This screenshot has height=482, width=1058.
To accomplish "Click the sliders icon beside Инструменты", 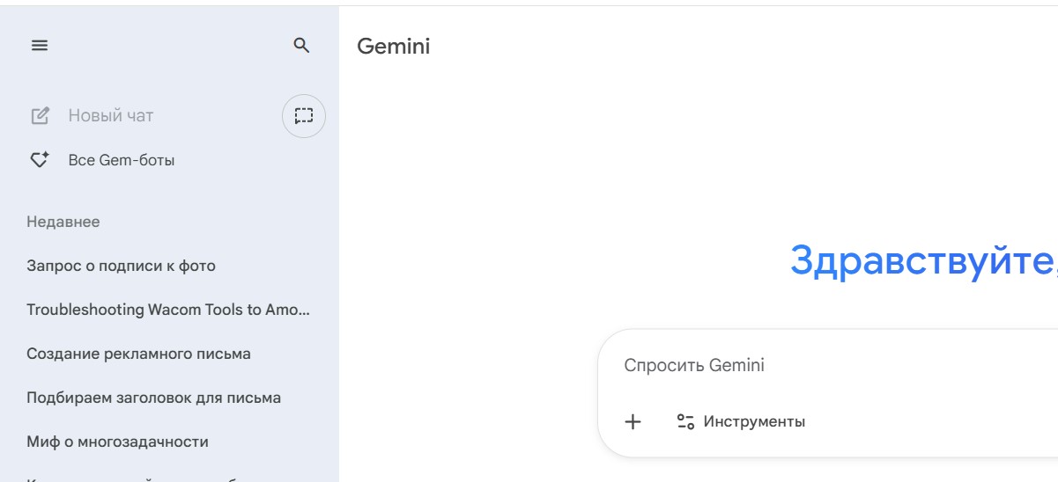I will [685, 422].
